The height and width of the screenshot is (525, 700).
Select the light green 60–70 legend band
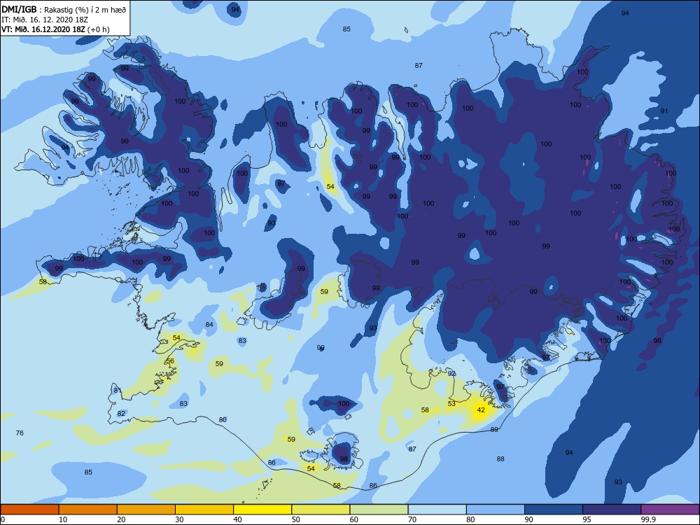tap(379, 510)
